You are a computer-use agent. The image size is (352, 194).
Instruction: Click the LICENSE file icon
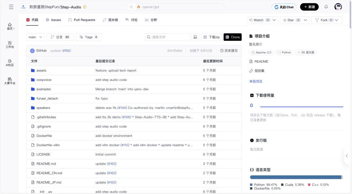(33, 154)
